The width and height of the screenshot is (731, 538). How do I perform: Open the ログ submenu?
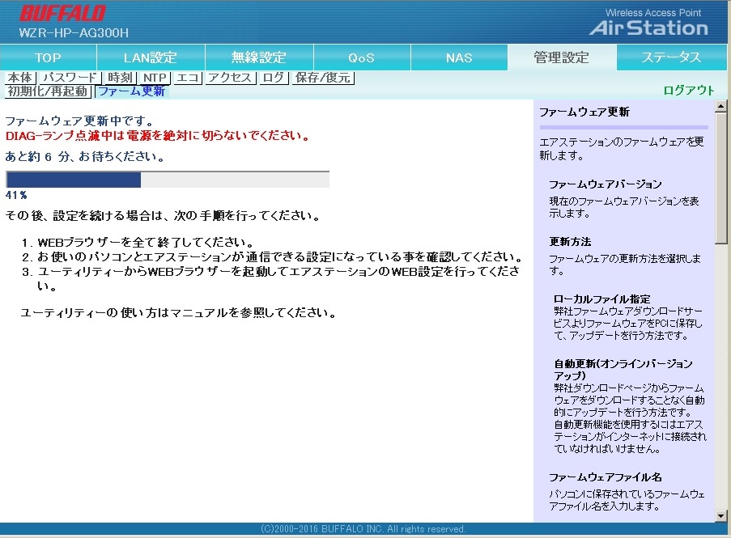273,78
